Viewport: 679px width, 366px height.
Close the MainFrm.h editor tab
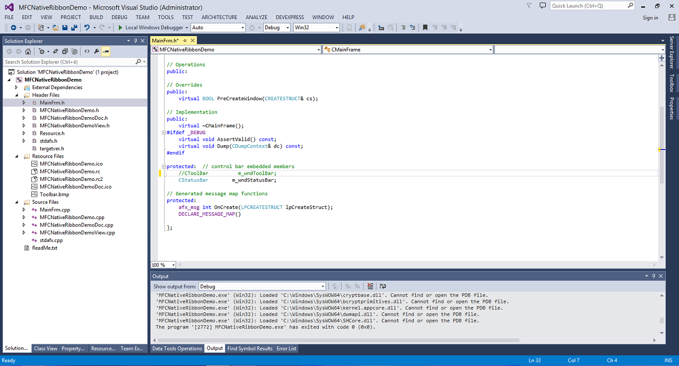[x=193, y=41]
